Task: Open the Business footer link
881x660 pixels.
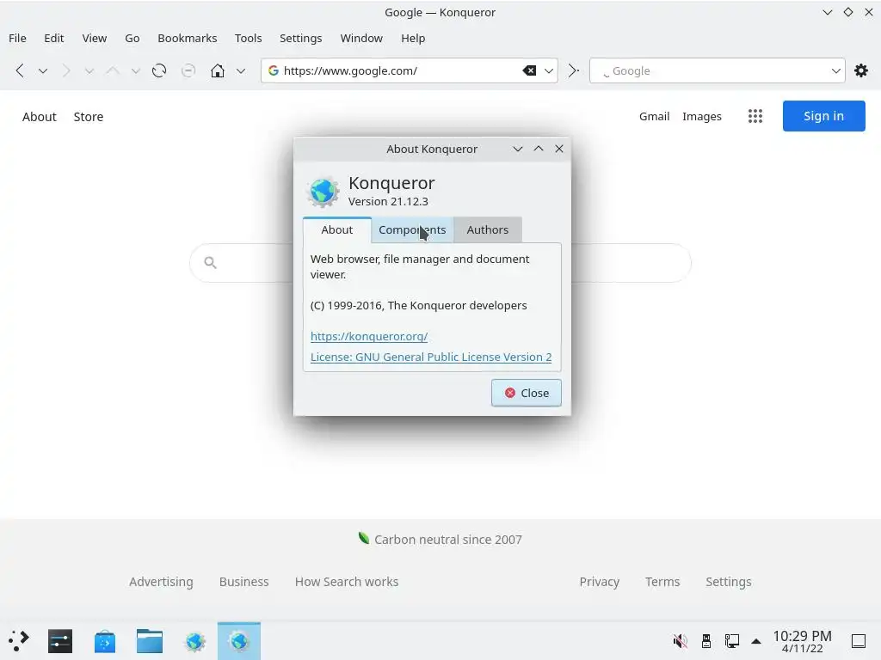Action: click(x=243, y=582)
